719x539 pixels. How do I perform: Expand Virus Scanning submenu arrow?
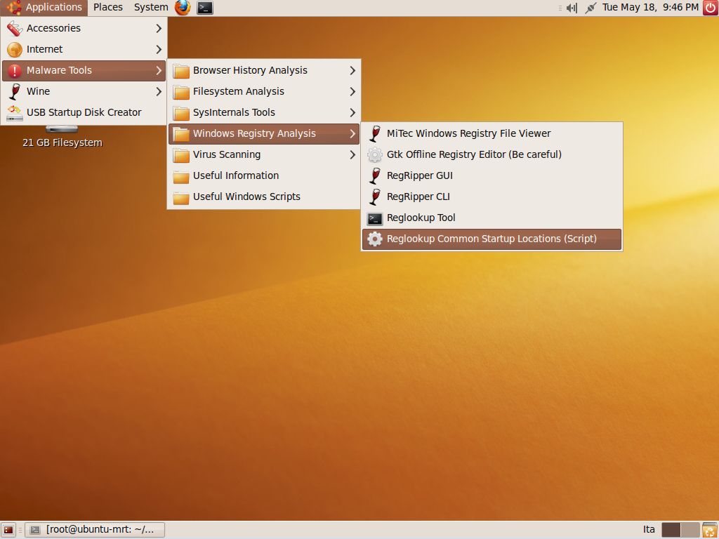click(x=352, y=155)
